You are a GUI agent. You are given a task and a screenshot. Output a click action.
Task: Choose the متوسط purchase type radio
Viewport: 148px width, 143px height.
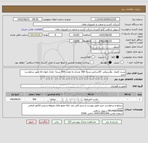[110, 62]
